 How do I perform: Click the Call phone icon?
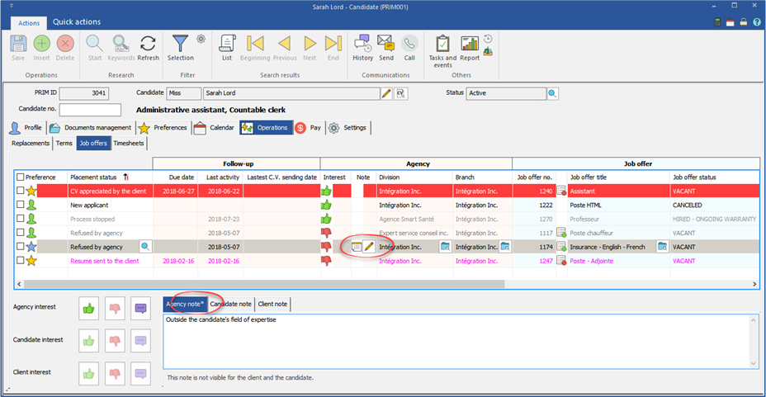pyautogui.click(x=409, y=44)
